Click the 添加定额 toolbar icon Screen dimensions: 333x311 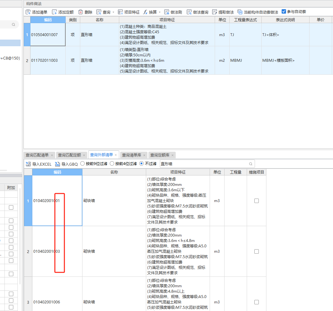[54, 12]
